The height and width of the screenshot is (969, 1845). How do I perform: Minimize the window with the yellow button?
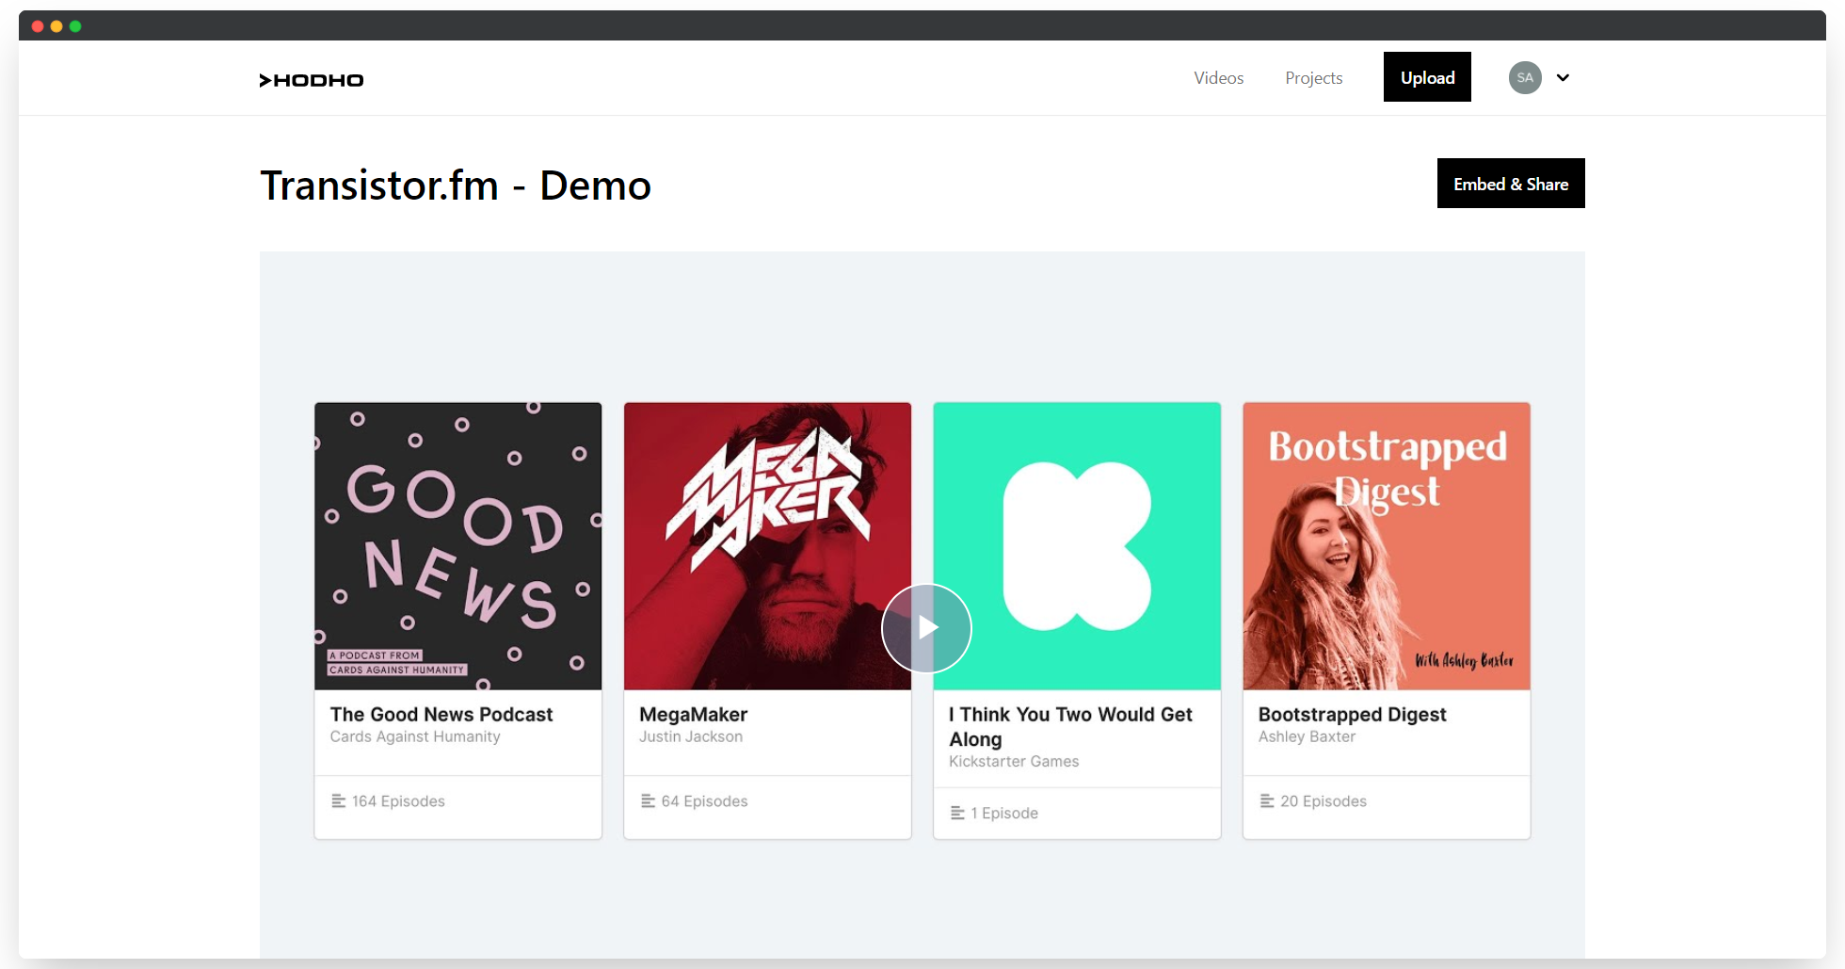point(56,26)
